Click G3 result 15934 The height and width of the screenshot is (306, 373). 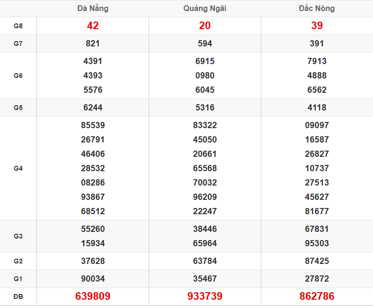point(93,243)
